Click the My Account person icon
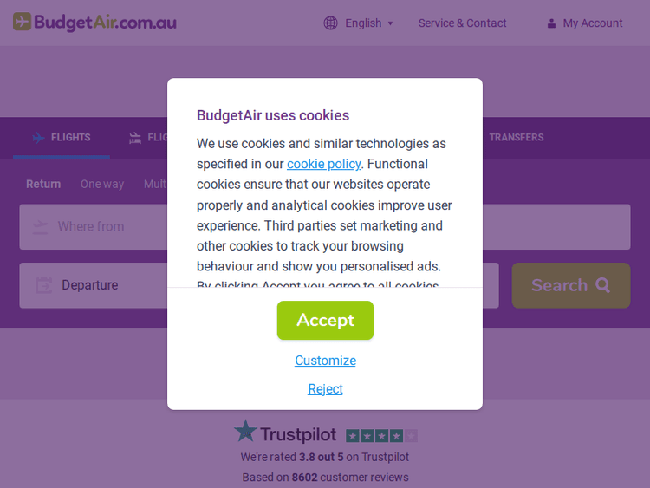The width and height of the screenshot is (650, 488). click(x=551, y=23)
